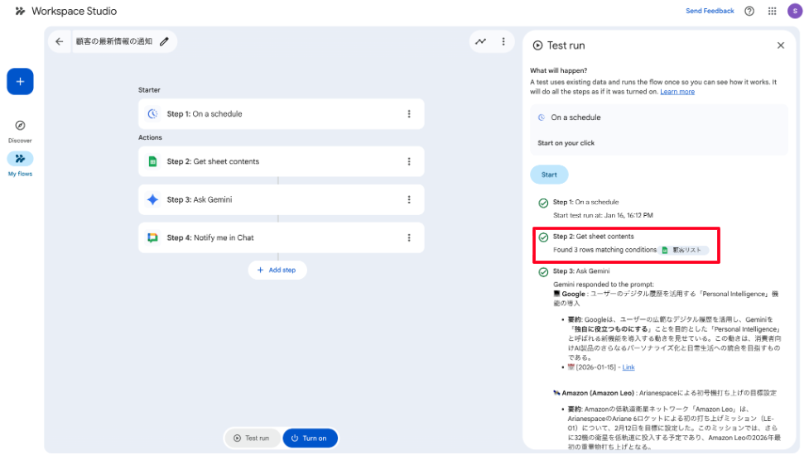The width and height of the screenshot is (809, 460).
Task: Open Google apps grid launcher
Action: click(x=772, y=12)
